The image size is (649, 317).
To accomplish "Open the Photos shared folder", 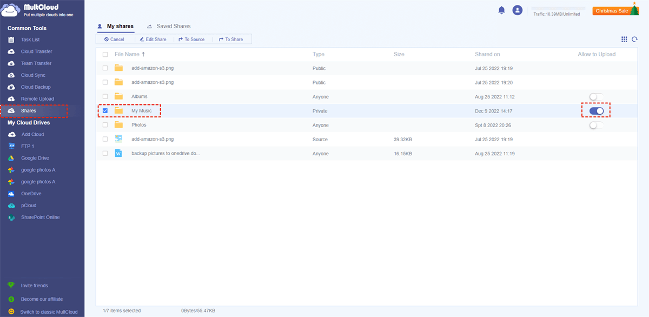I will coord(138,125).
